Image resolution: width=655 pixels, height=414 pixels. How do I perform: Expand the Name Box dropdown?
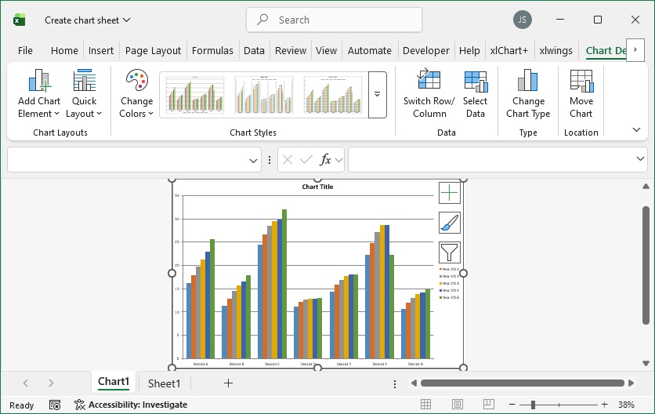pyautogui.click(x=253, y=160)
